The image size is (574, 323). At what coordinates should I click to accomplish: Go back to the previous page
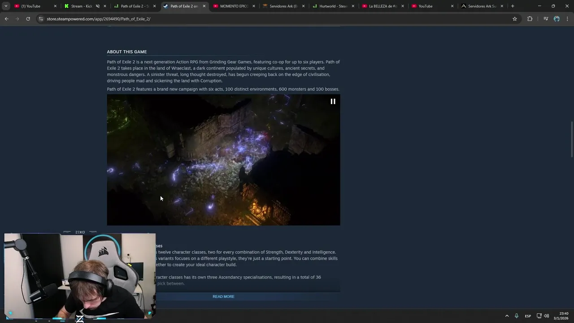[x=6, y=19]
